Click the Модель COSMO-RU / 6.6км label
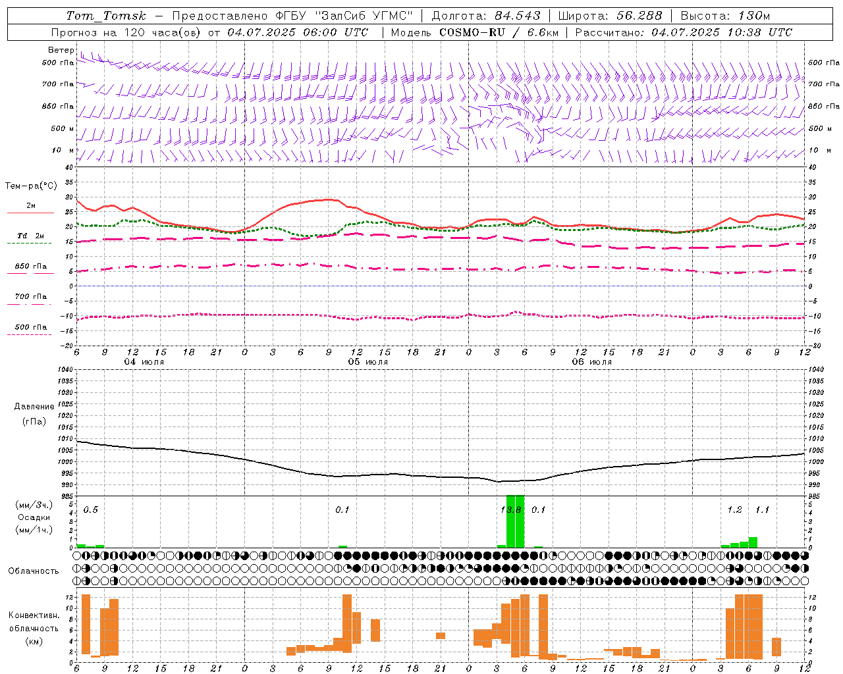This screenshot has width=843, height=674. coord(474,32)
